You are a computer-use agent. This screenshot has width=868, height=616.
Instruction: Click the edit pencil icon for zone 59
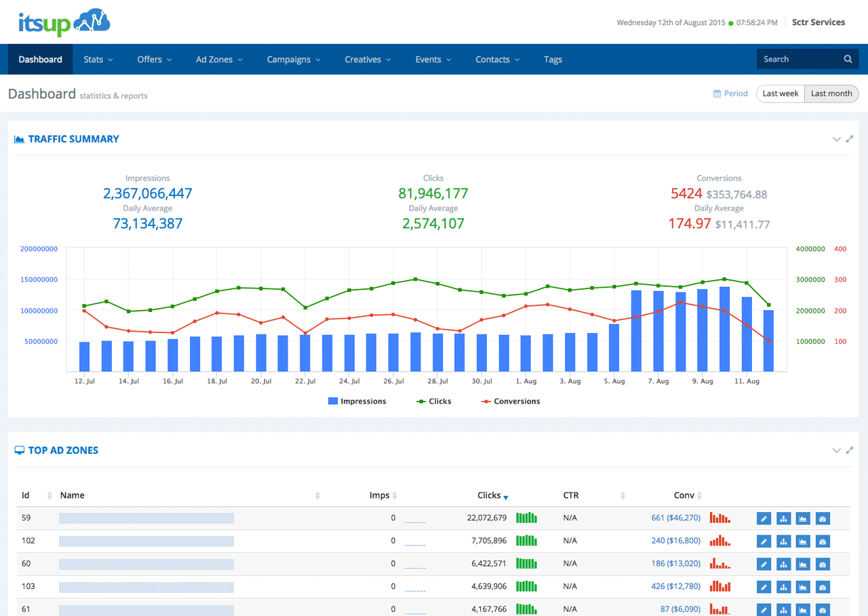coord(764,519)
